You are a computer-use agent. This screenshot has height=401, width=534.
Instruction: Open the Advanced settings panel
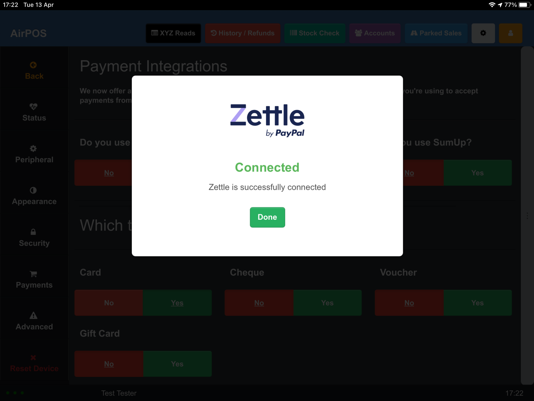click(x=34, y=321)
